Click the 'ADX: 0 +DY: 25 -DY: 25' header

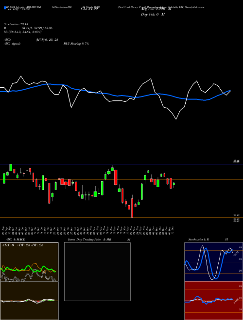22,245
